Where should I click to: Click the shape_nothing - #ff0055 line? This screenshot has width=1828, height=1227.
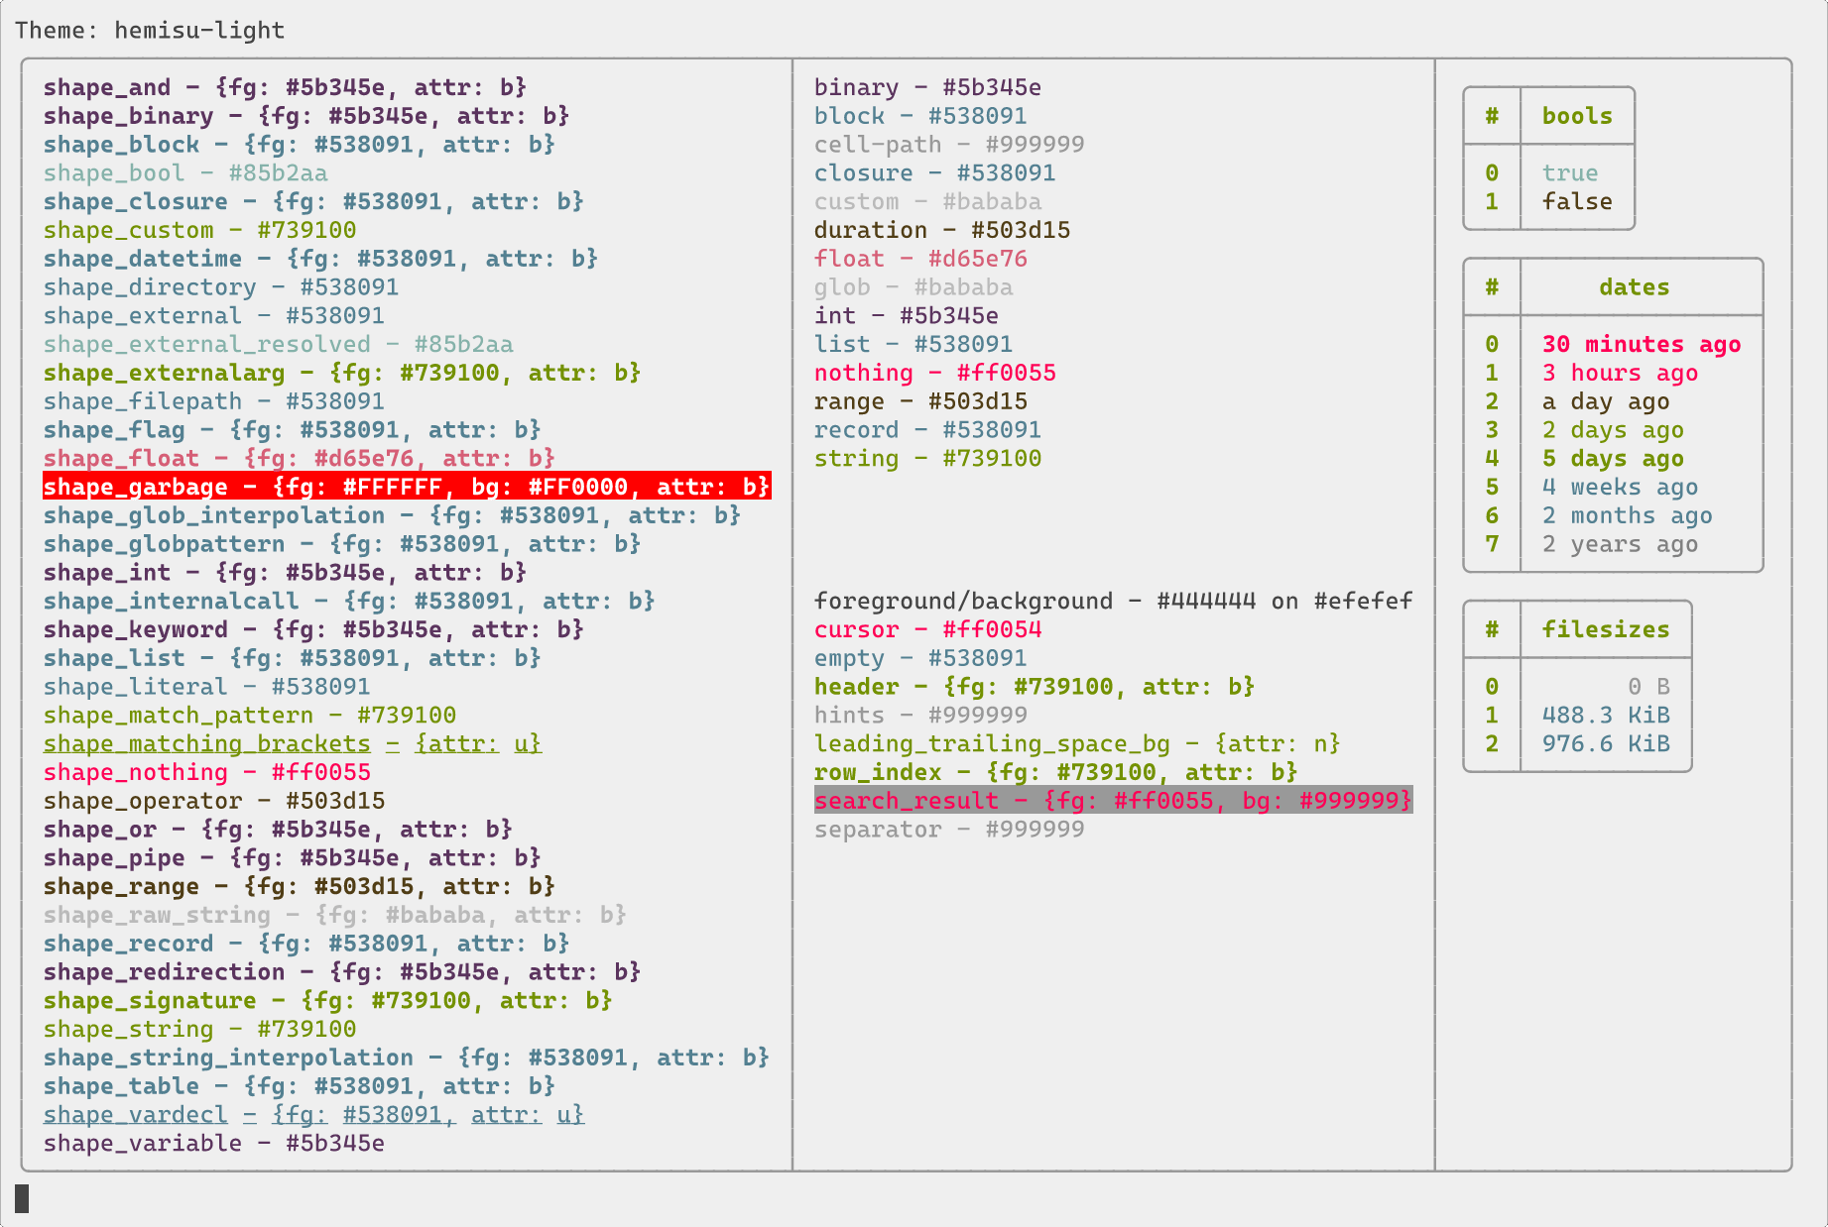pyautogui.click(x=206, y=772)
